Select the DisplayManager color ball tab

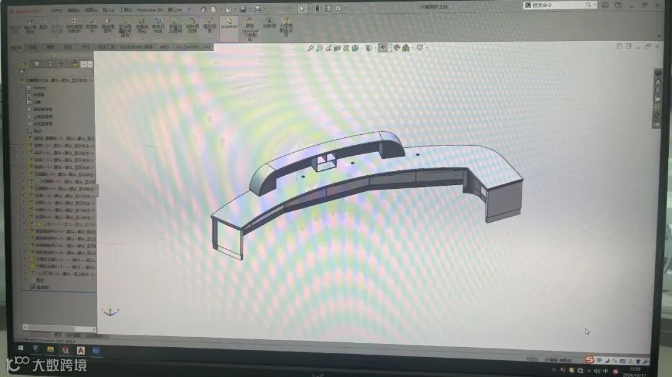(x=74, y=64)
